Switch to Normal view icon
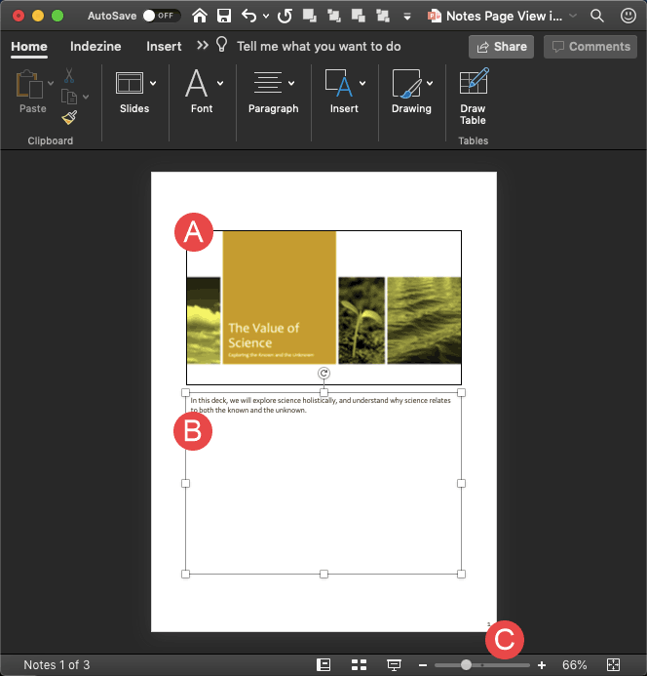 323,665
